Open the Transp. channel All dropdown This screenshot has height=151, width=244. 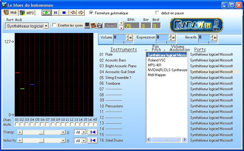[x=84, y=132]
